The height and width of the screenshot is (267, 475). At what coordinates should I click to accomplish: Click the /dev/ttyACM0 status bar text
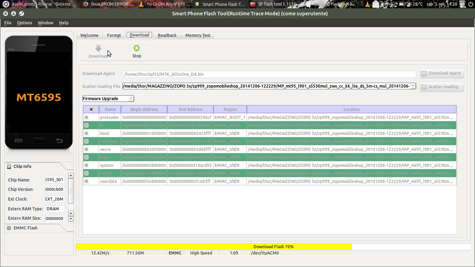[x=265, y=253]
